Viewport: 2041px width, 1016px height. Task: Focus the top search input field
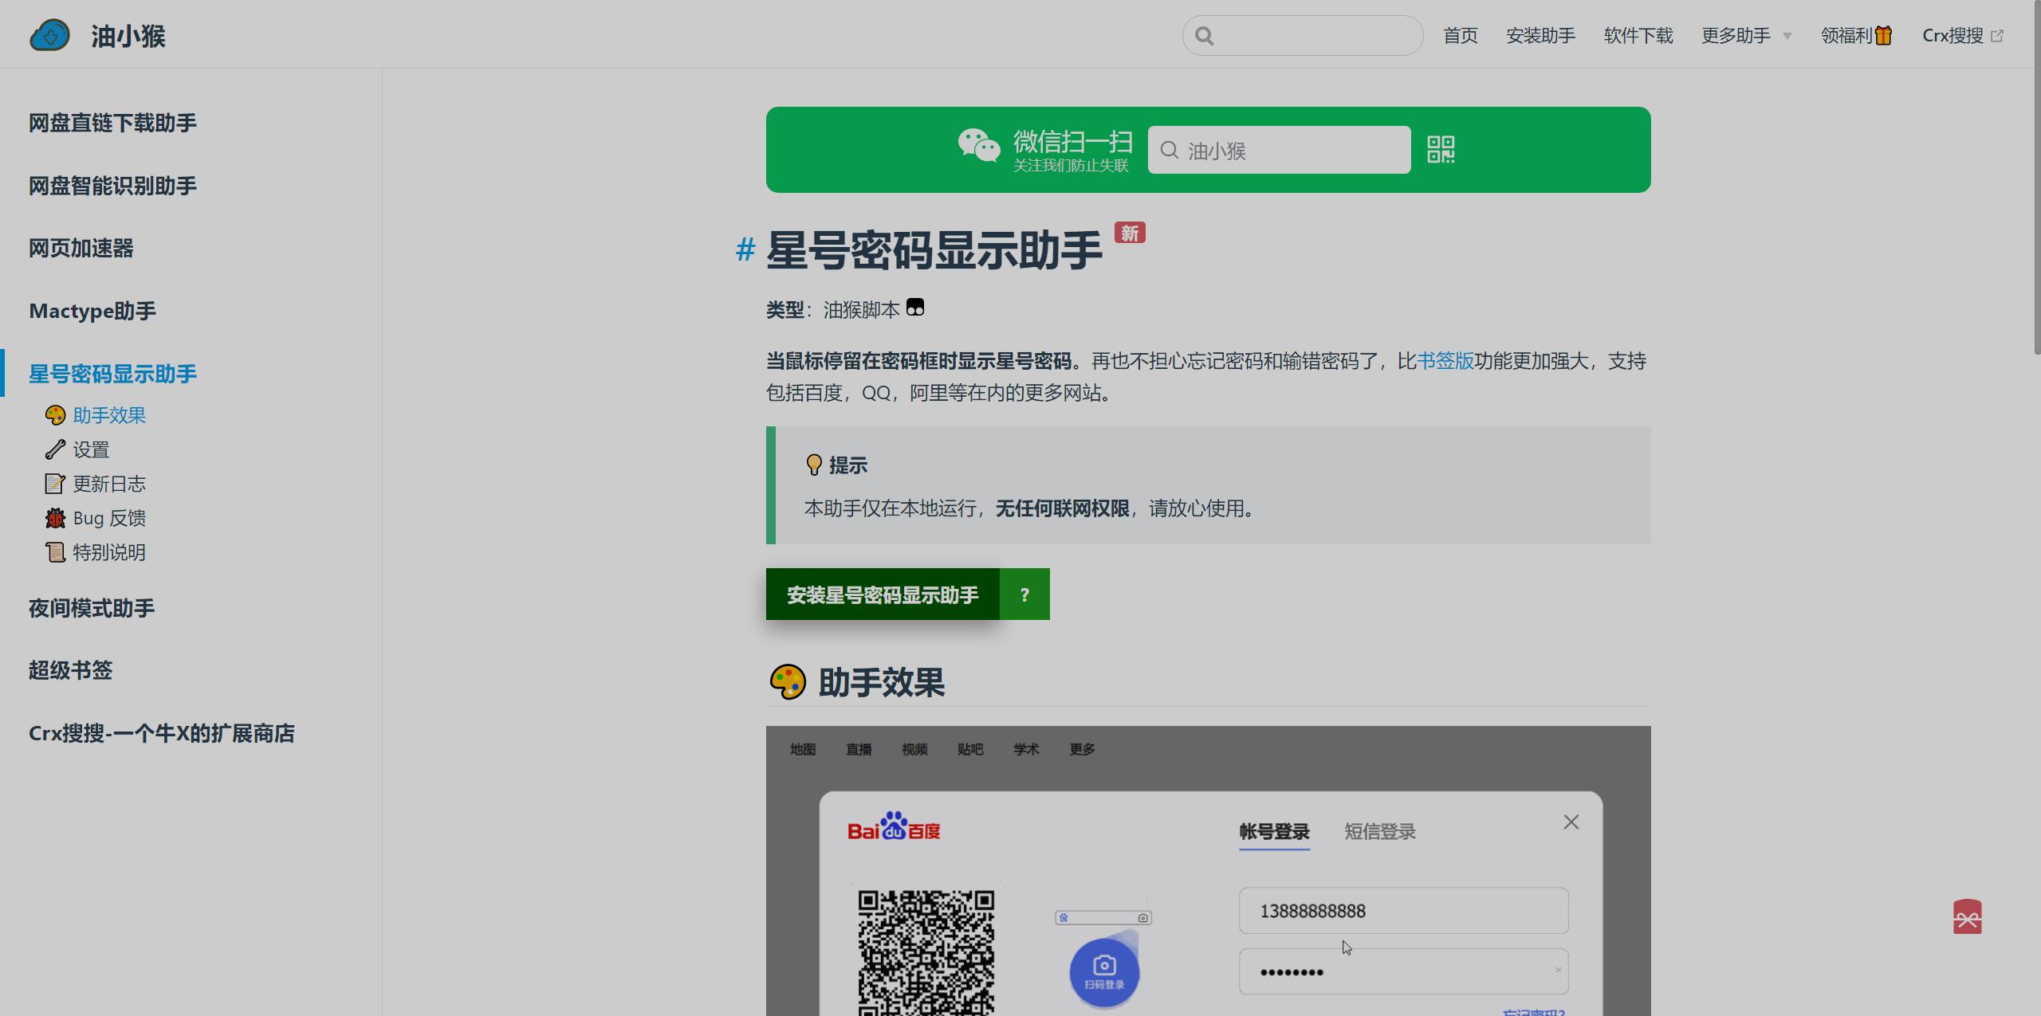click(x=1303, y=36)
